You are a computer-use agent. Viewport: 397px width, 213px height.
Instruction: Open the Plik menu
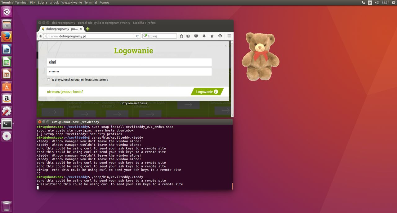(33, 2)
